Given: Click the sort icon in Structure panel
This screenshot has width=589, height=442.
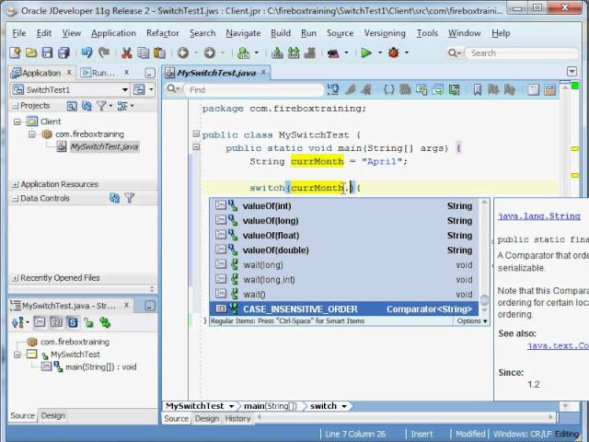Looking at the screenshot, I should coord(18,322).
